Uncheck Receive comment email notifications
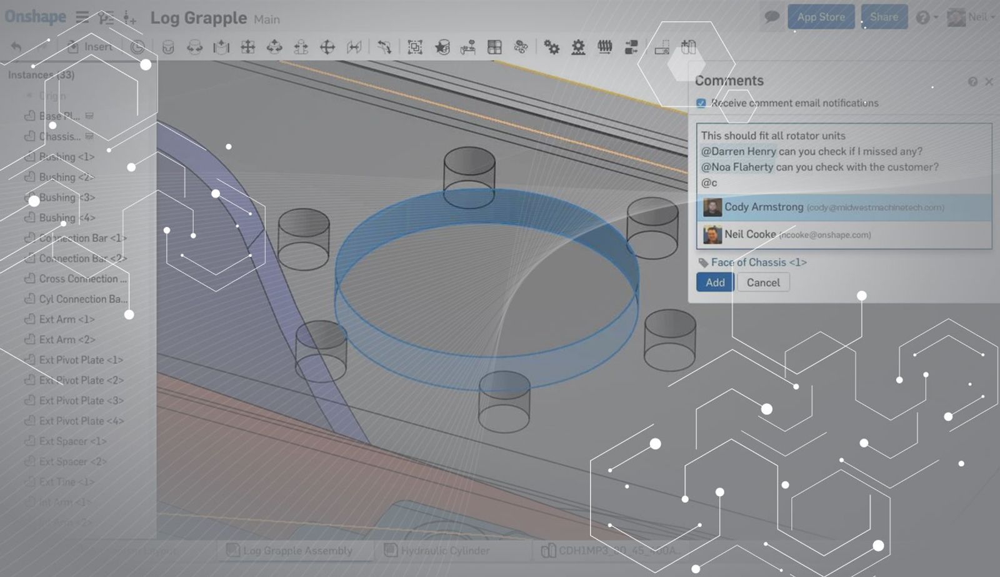The width and height of the screenshot is (1000, 577). (x=701, y=103)
